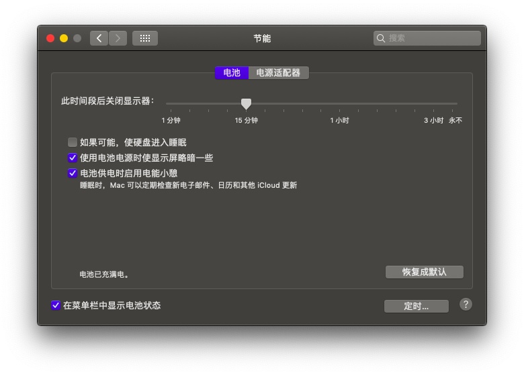Uncheck 电池供电时启用电能小憩
Viewport: 524px width, 375px height.
point(73,173)
